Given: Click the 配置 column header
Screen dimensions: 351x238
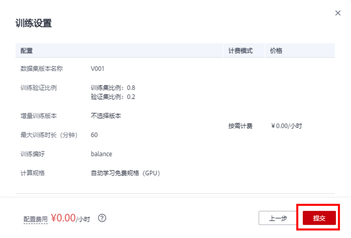Looking at the screenshot, I should click(27, 51).
